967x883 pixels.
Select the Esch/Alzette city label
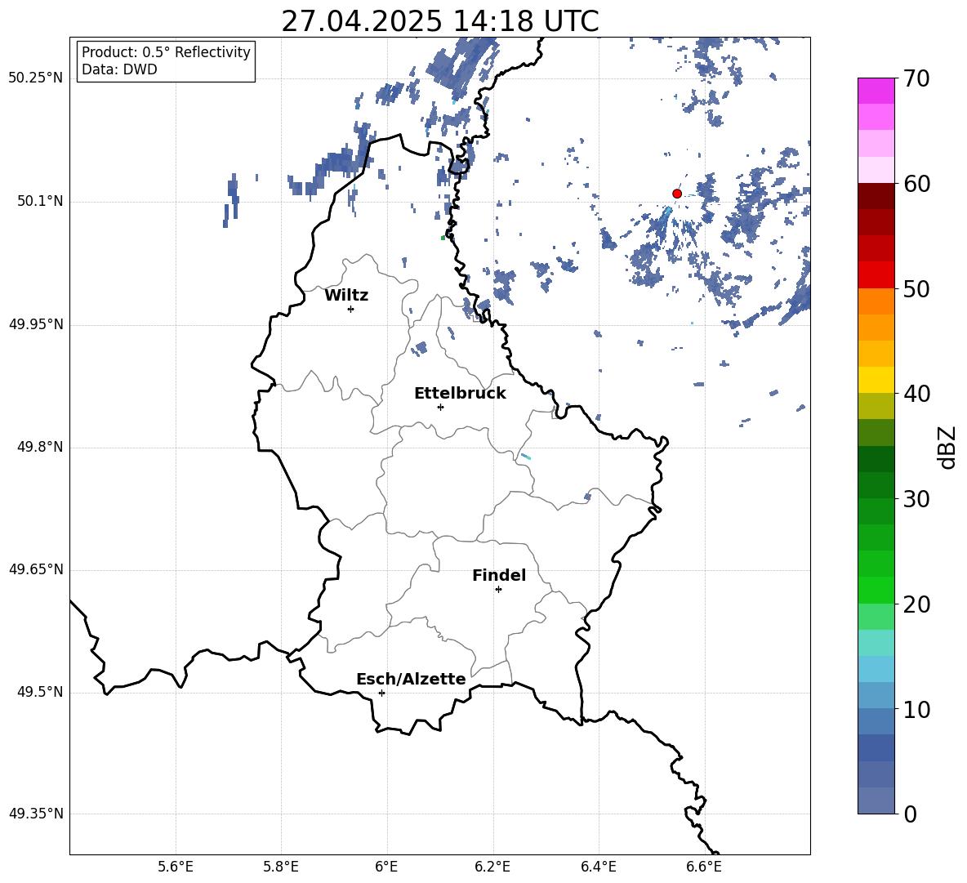pyautogui.click(x=412, y=679)
